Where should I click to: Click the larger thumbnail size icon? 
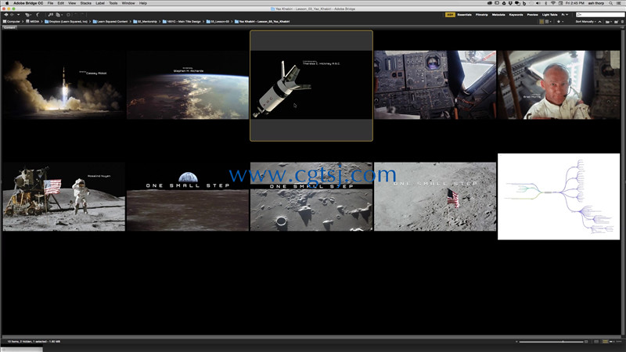click(586, 342)
